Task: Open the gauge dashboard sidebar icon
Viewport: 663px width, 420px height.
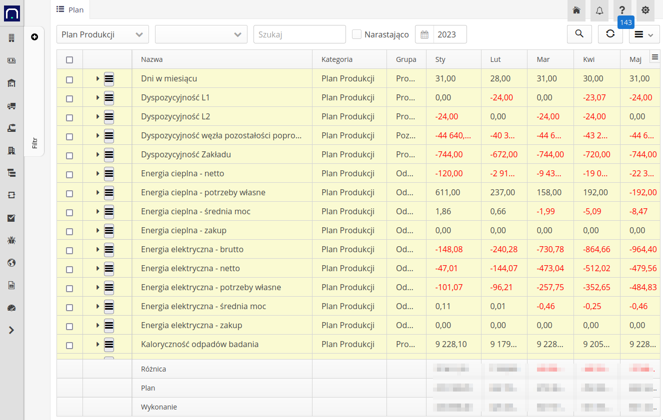Action: point(11,308)
